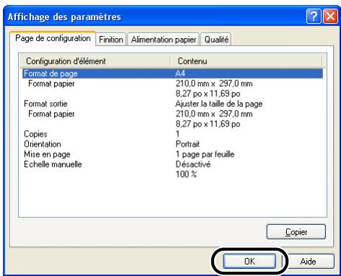The image size is (341, 276).
Task: Click the Portrait value
Action: (187, 144)
